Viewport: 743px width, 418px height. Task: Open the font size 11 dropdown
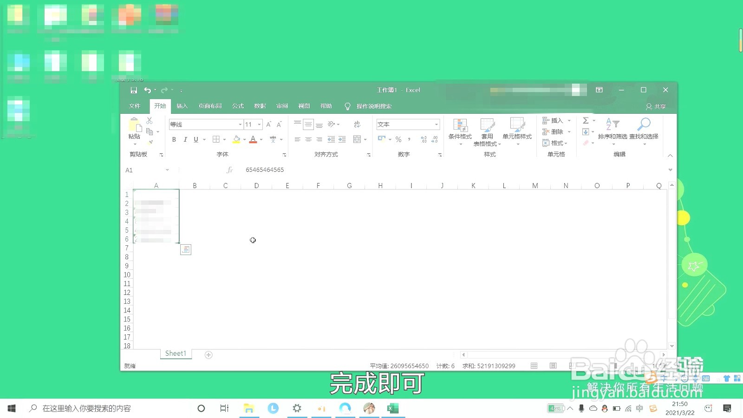pyautogui.click(x=260, y=124)
